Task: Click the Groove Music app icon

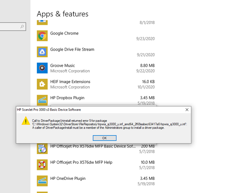Action: tap(42, 68)
